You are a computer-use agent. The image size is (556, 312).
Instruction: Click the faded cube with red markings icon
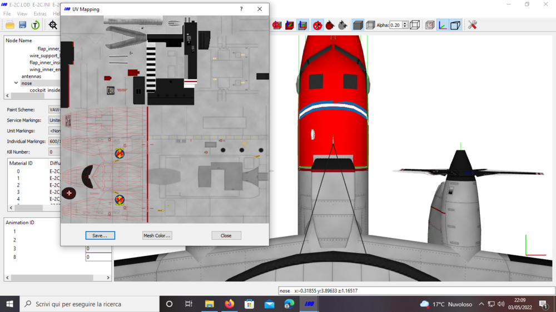point(430,25)
